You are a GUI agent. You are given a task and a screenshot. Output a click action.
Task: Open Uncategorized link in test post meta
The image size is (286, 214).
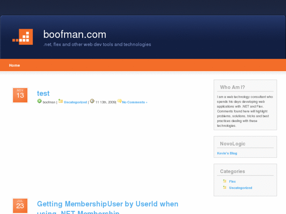(75, 102)
